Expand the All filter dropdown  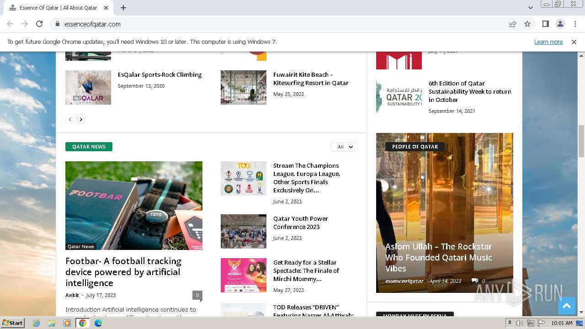click(345, 147)
